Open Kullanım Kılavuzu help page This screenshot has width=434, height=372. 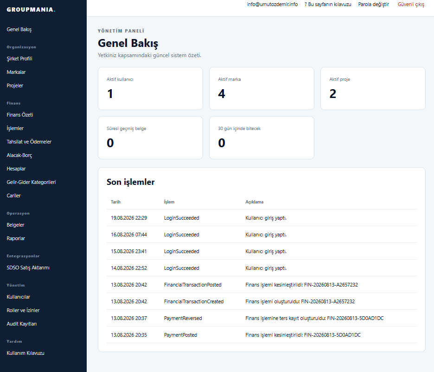point(26,353)
